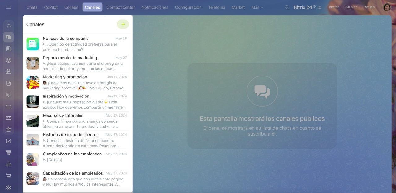This screenshot has width=396, height=193.
Task: Open the Historias de éxito de clientes channel
Action: click(77, 140)
